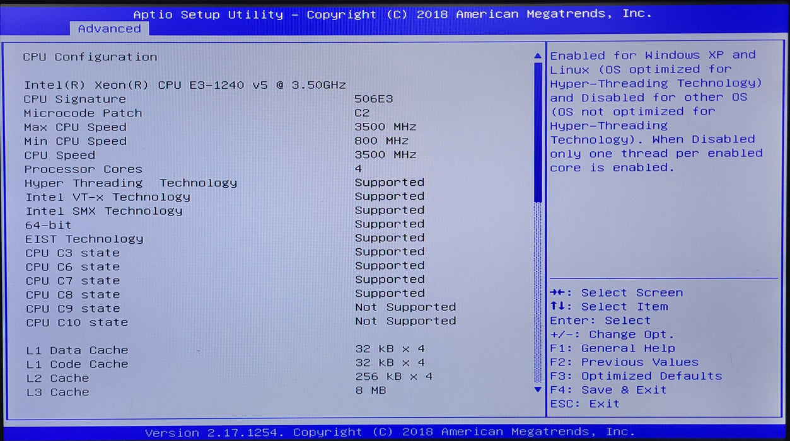
Task: Click the F1: General Help hint
Action: (x=613, y=348)
